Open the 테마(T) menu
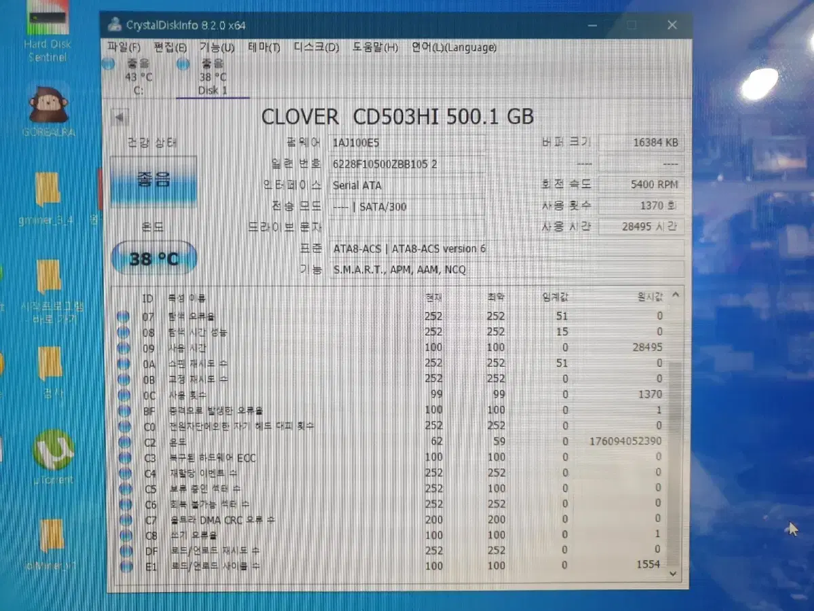Screen dimensions: 814x611 (x=264, y=48)
